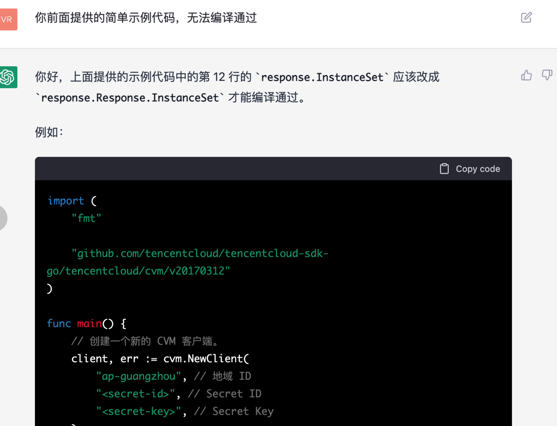Click the user message about compile failure
The image size is (557, 426).
(x=146, y=18)
